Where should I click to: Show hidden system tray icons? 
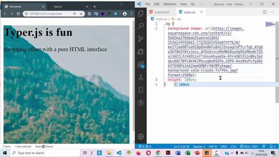[x=232, y=153]
